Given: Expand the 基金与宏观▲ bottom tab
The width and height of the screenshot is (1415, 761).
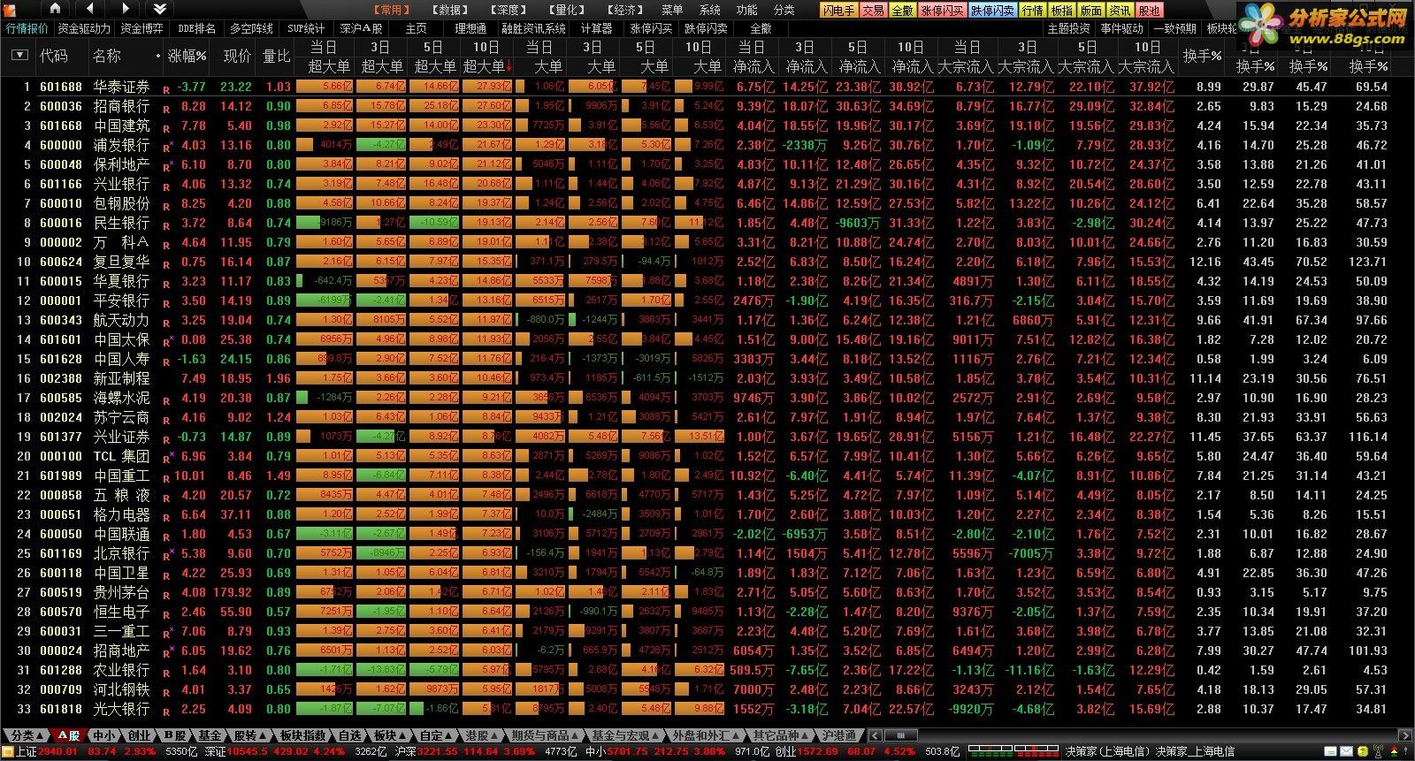Looking at the screenshot, I should click(626, 735).
